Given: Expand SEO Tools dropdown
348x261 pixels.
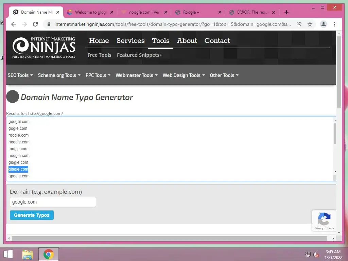Looking at the screenshot, I should (20, 75).
